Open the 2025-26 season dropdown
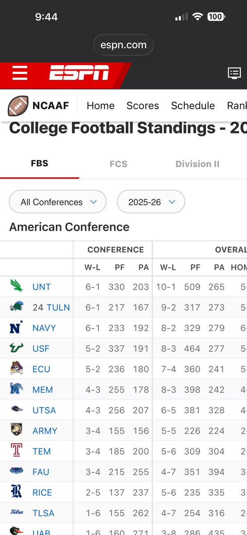Viewport: 247px width, 535px height. tap(151, 202)
